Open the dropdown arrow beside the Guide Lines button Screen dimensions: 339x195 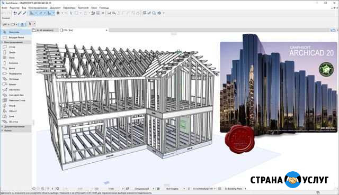pos(36,13)
